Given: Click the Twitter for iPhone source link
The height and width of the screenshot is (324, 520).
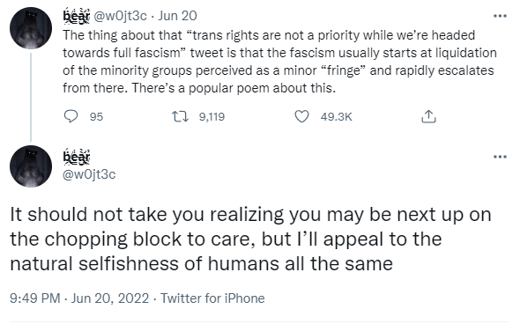Looking at the screenshot, I should (212, 298).
